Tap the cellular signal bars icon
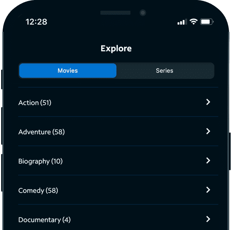231x230 pixels. 182,22
